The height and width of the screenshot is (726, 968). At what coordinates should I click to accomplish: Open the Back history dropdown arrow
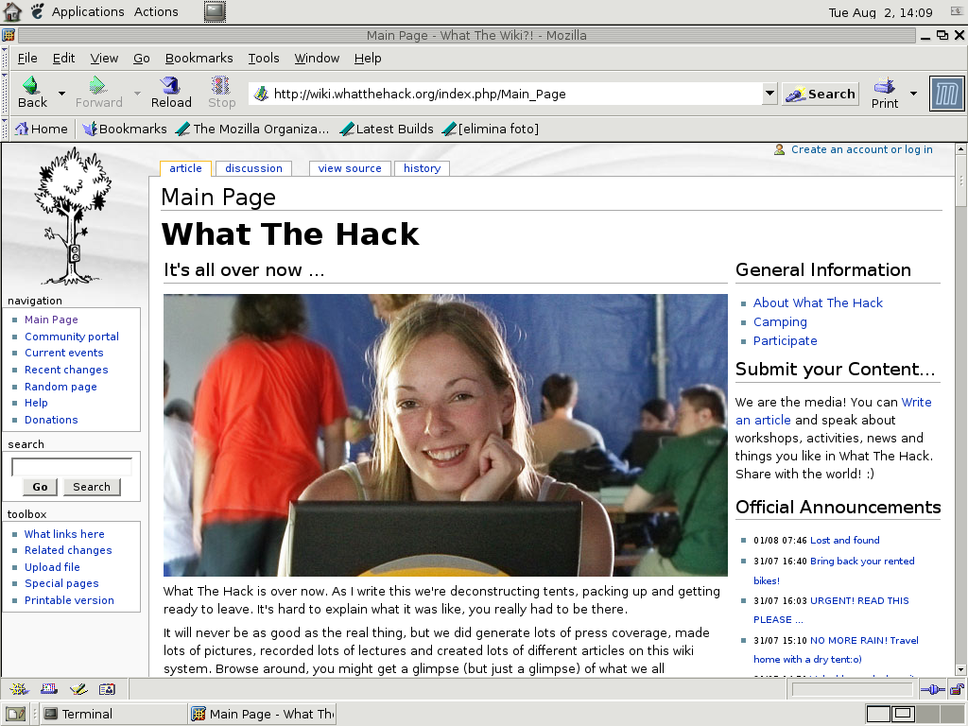point(61,94)
